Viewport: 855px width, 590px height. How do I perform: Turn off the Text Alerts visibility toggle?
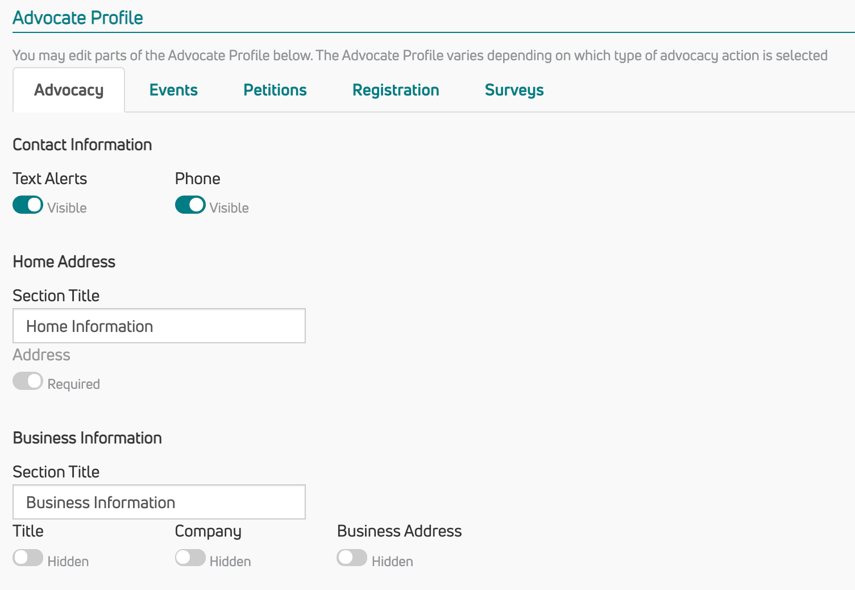28,205
